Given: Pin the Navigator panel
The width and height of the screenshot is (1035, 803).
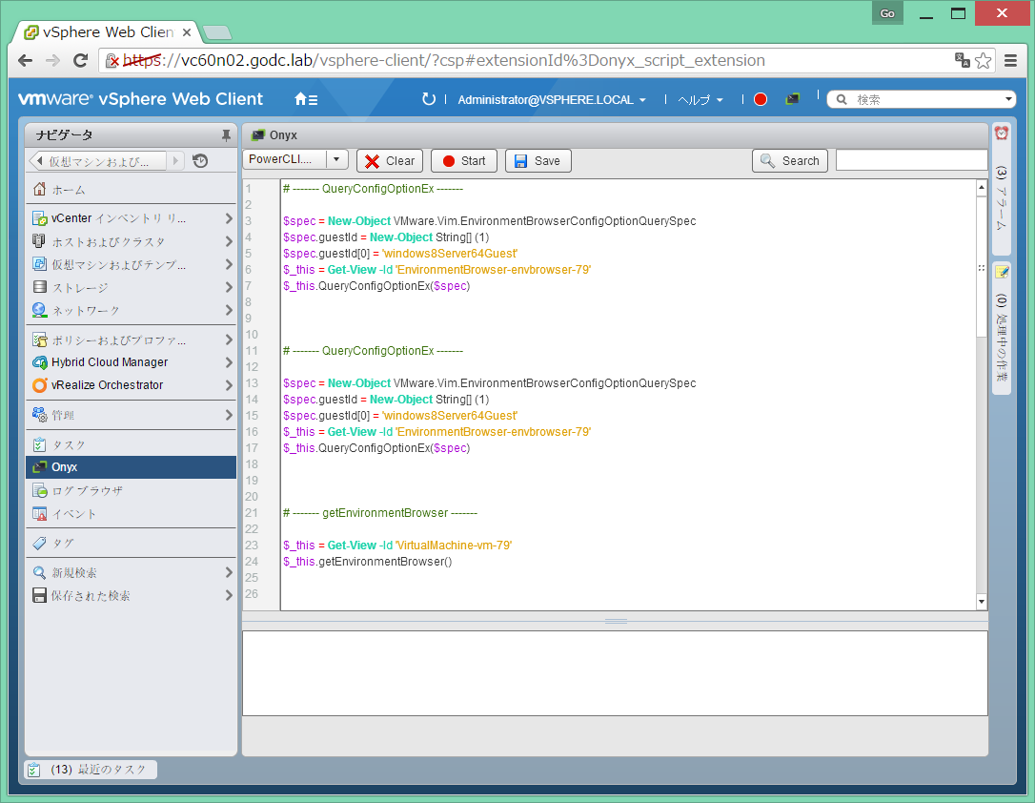Looking at the screenshot, I should point(226,135).
